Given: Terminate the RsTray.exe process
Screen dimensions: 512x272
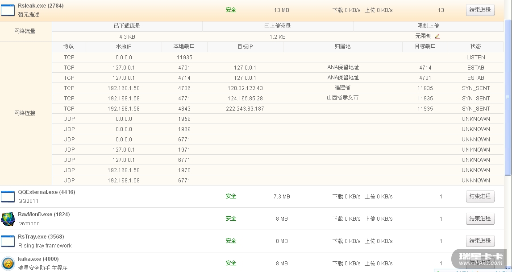Looking at the screenshot, I should pos(480,241).
